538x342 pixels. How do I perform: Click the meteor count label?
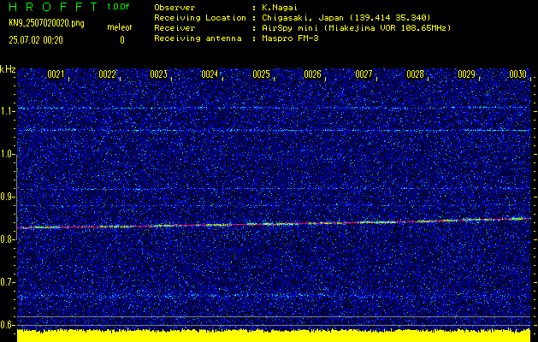click(120, 27)
